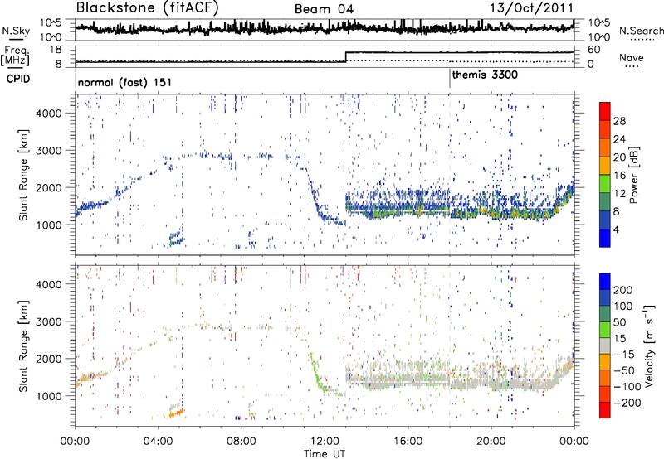Image resolution: width=664 pixels, height=459 pixels.
Task: Click the 'themis 3300' CPID text
Action: pos(485,75)
